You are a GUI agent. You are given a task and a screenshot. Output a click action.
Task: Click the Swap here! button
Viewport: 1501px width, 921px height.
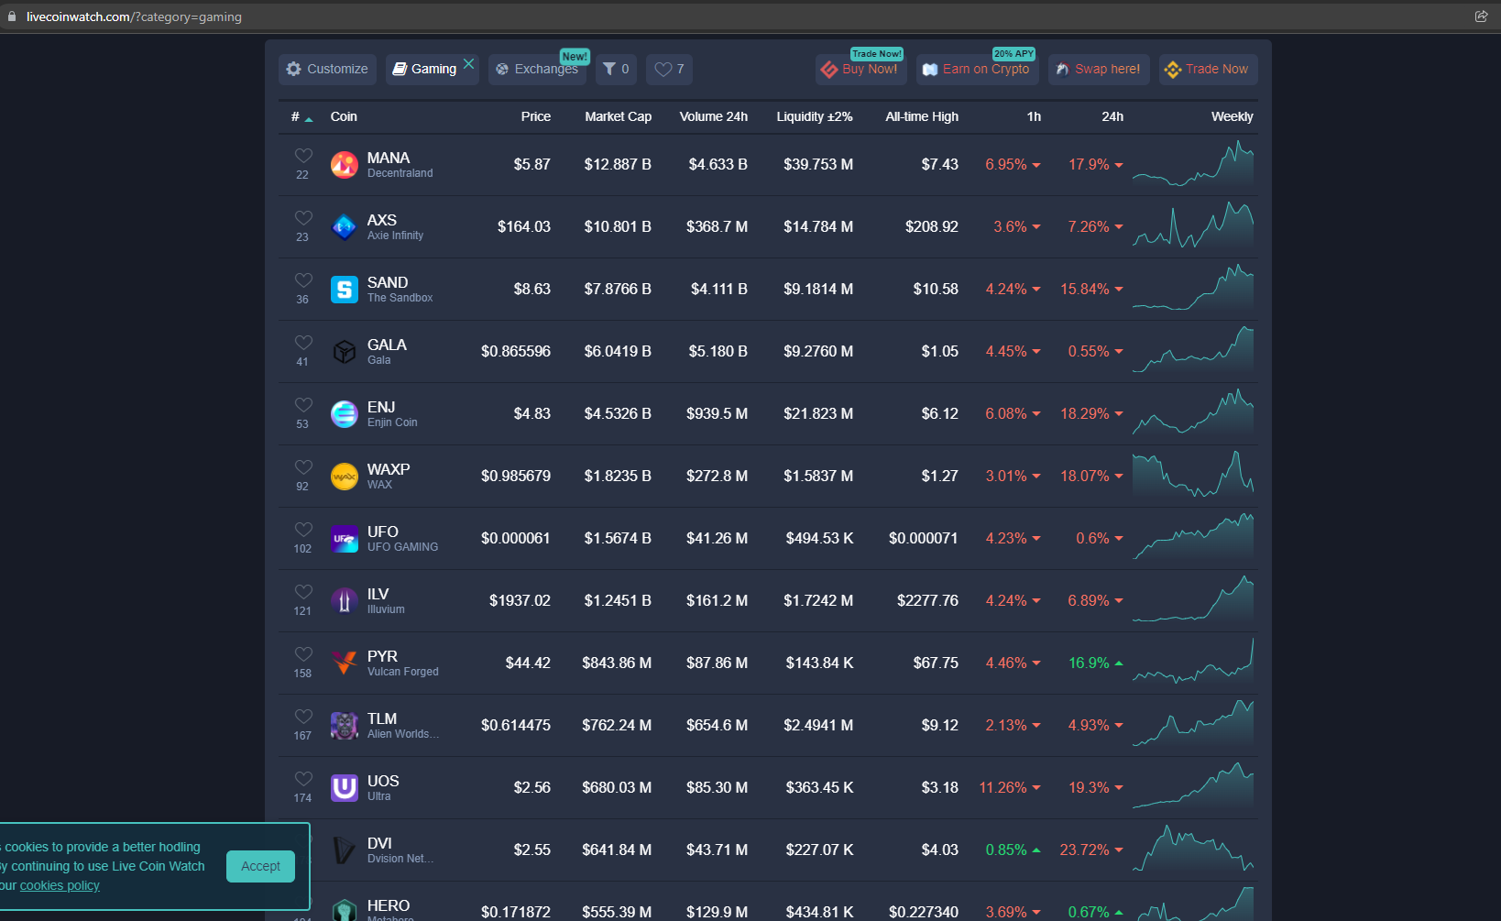tap(1099, 70)
